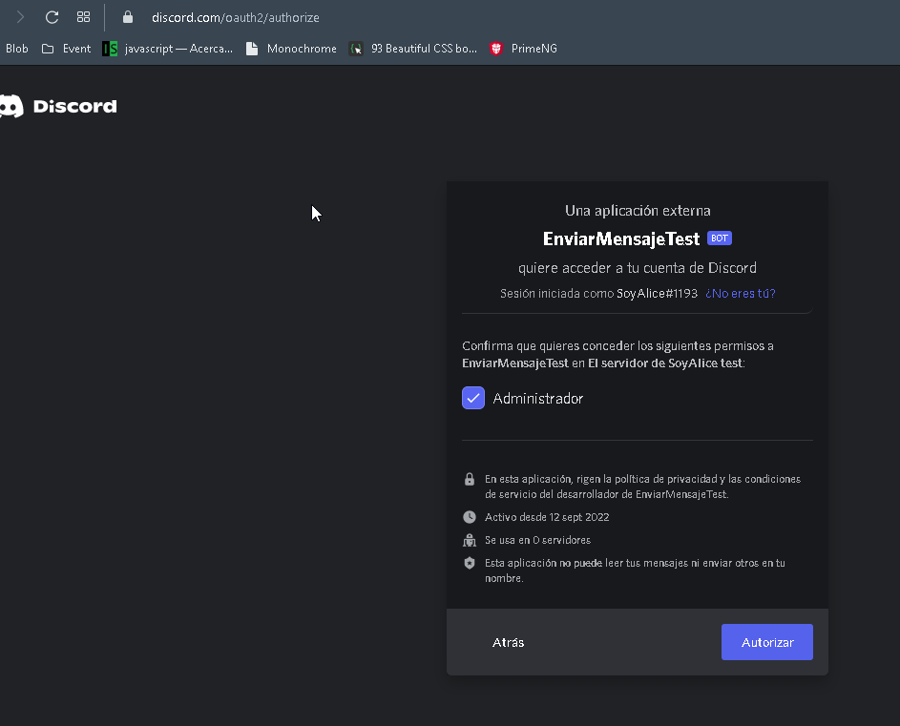Click the Discord logo in the header

[x=59, y=105]
